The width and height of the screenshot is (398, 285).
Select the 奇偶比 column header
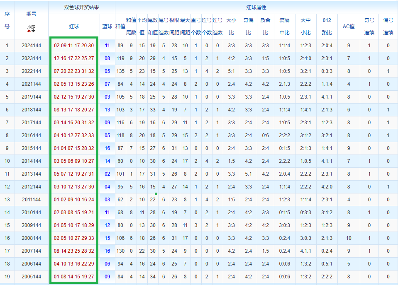pos(248,27)
